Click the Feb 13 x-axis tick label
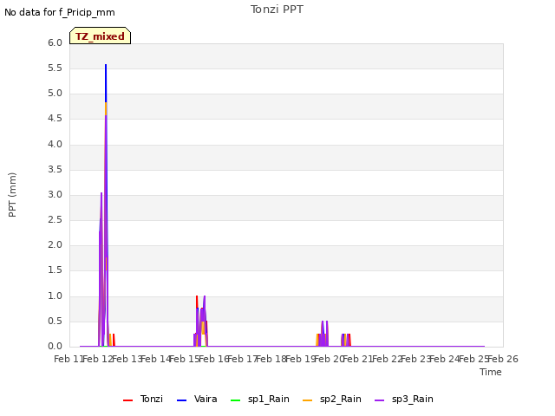 [127, 359]
